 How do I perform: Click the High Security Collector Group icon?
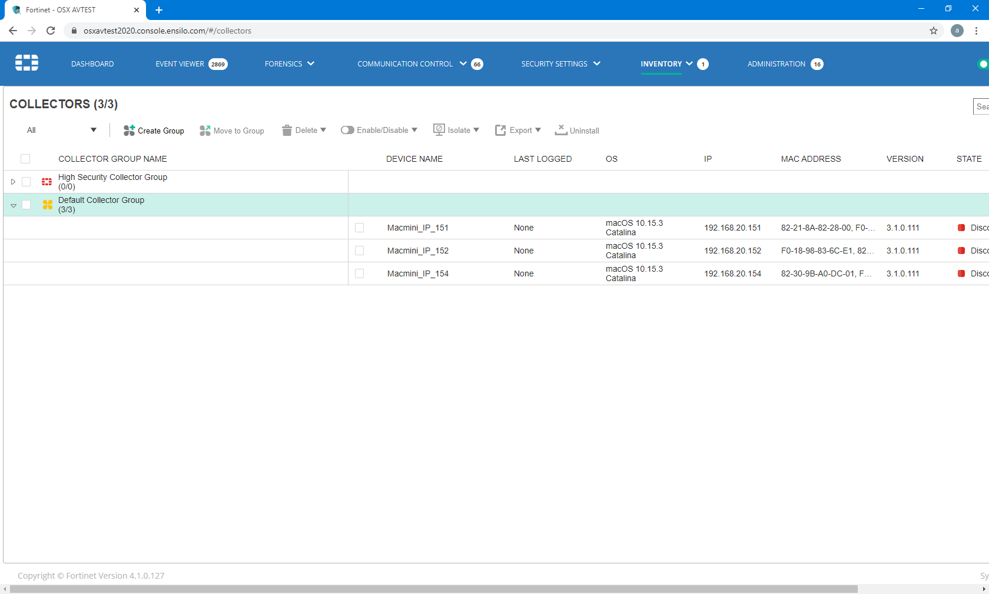47,182
